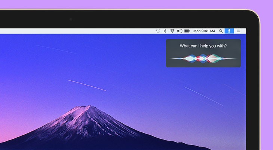Click the thin left tail of Siri waveform

(177, 58)
